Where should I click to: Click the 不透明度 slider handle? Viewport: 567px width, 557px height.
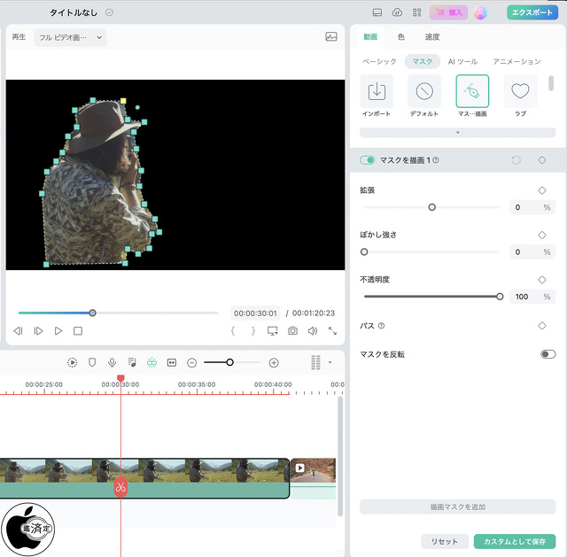click(500, 297)
